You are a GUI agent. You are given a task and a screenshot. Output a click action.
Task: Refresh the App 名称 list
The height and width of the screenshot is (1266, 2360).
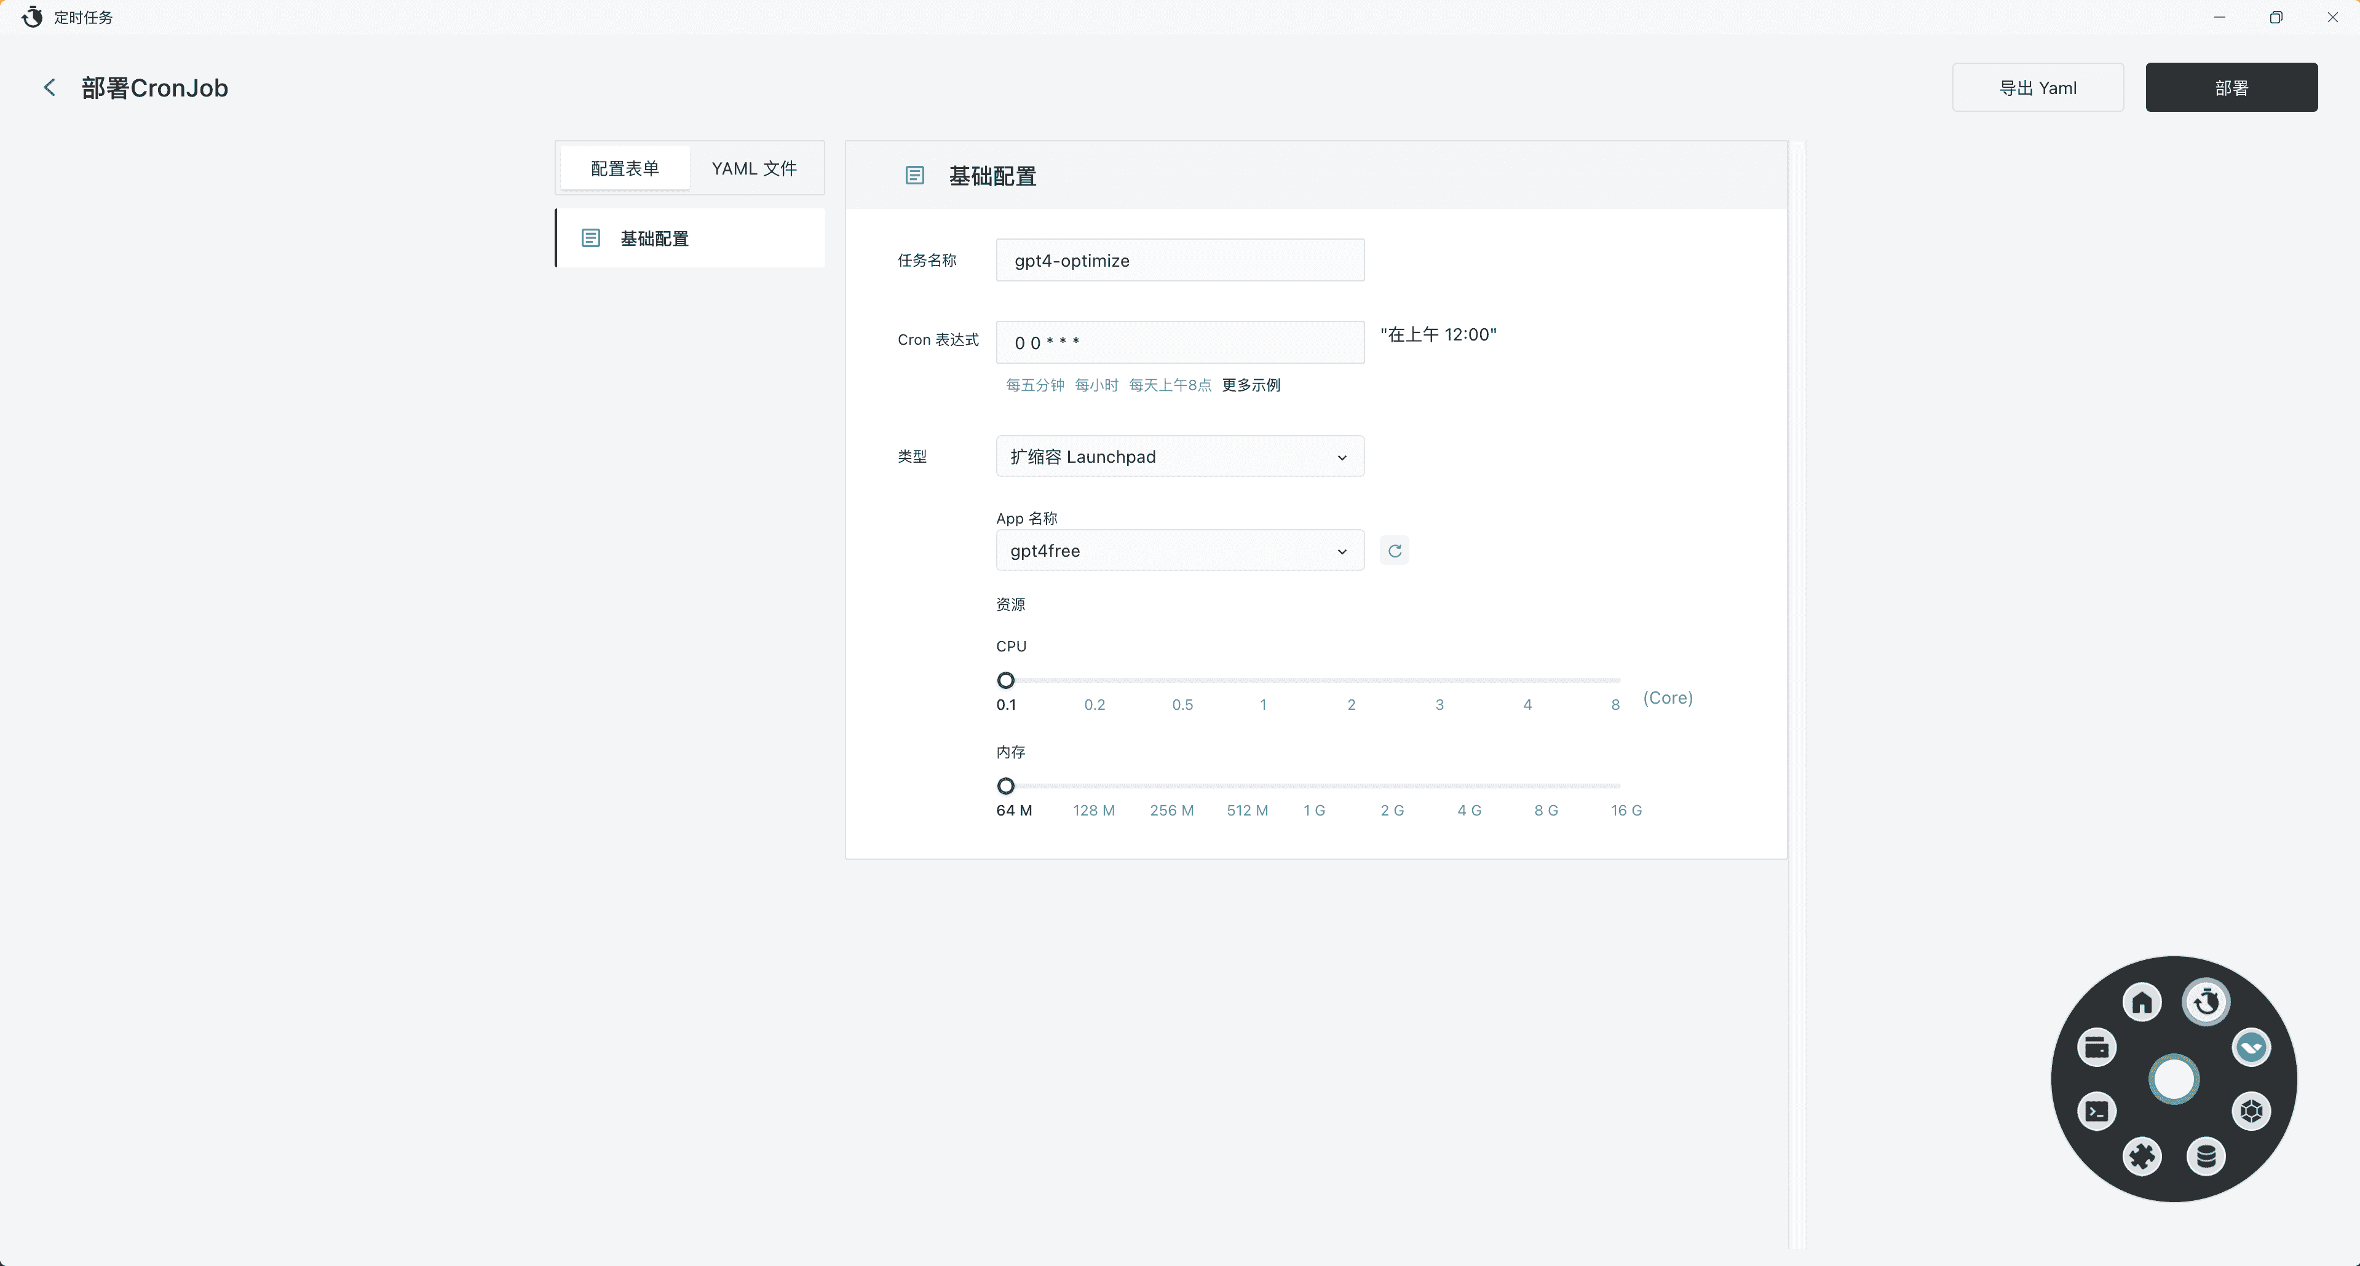click(x=1393, y=550)
